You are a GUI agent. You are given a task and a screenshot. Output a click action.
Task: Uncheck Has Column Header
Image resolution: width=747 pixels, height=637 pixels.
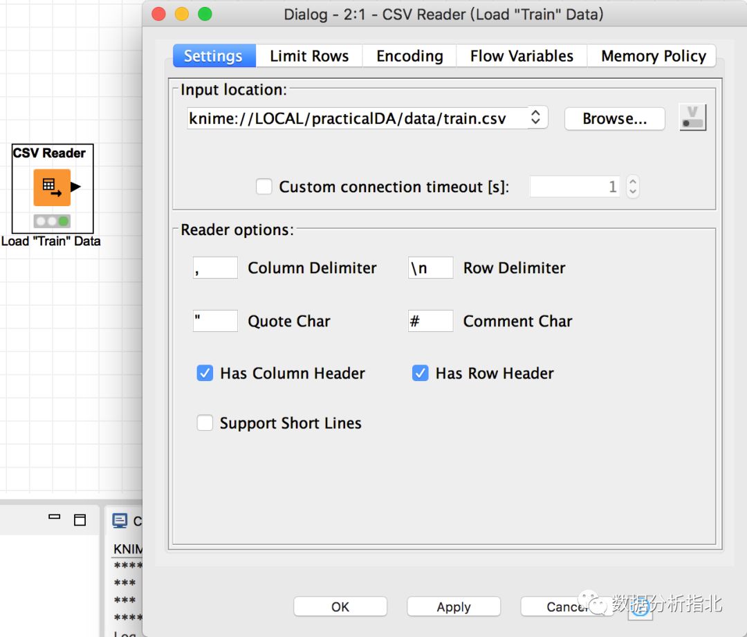tap(205, 373)
